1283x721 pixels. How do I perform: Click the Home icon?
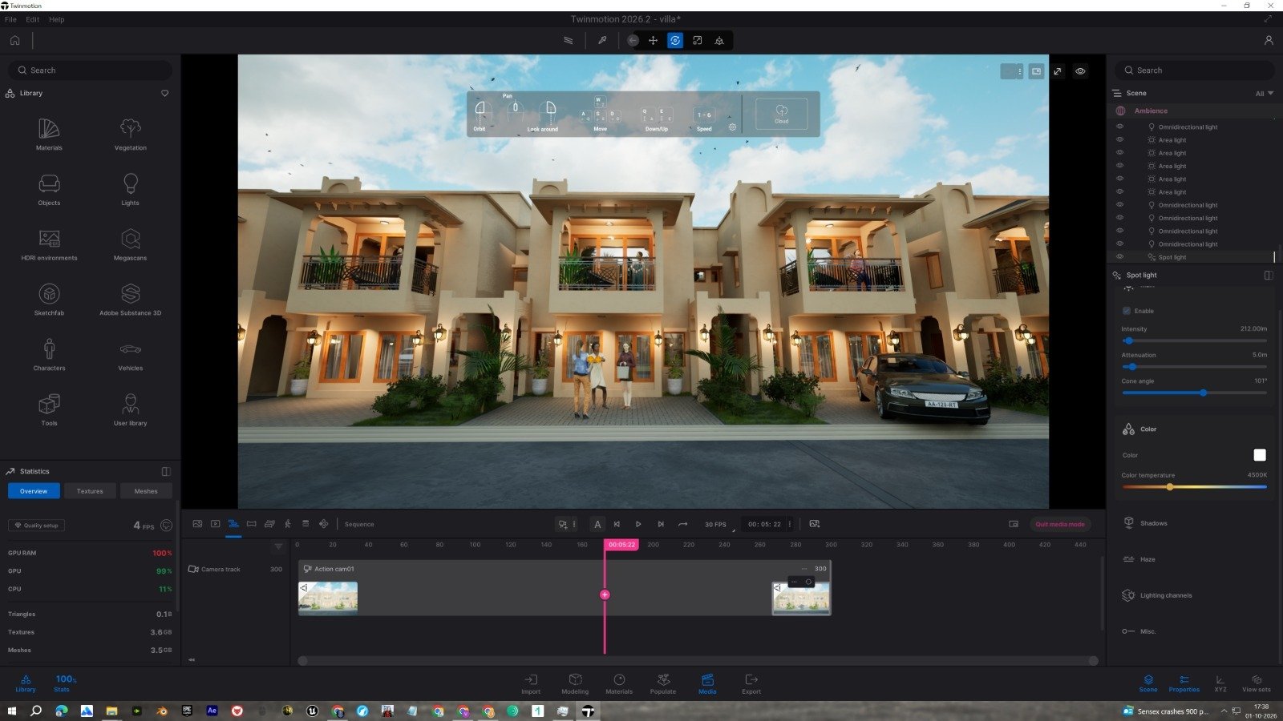pos(14,40)
